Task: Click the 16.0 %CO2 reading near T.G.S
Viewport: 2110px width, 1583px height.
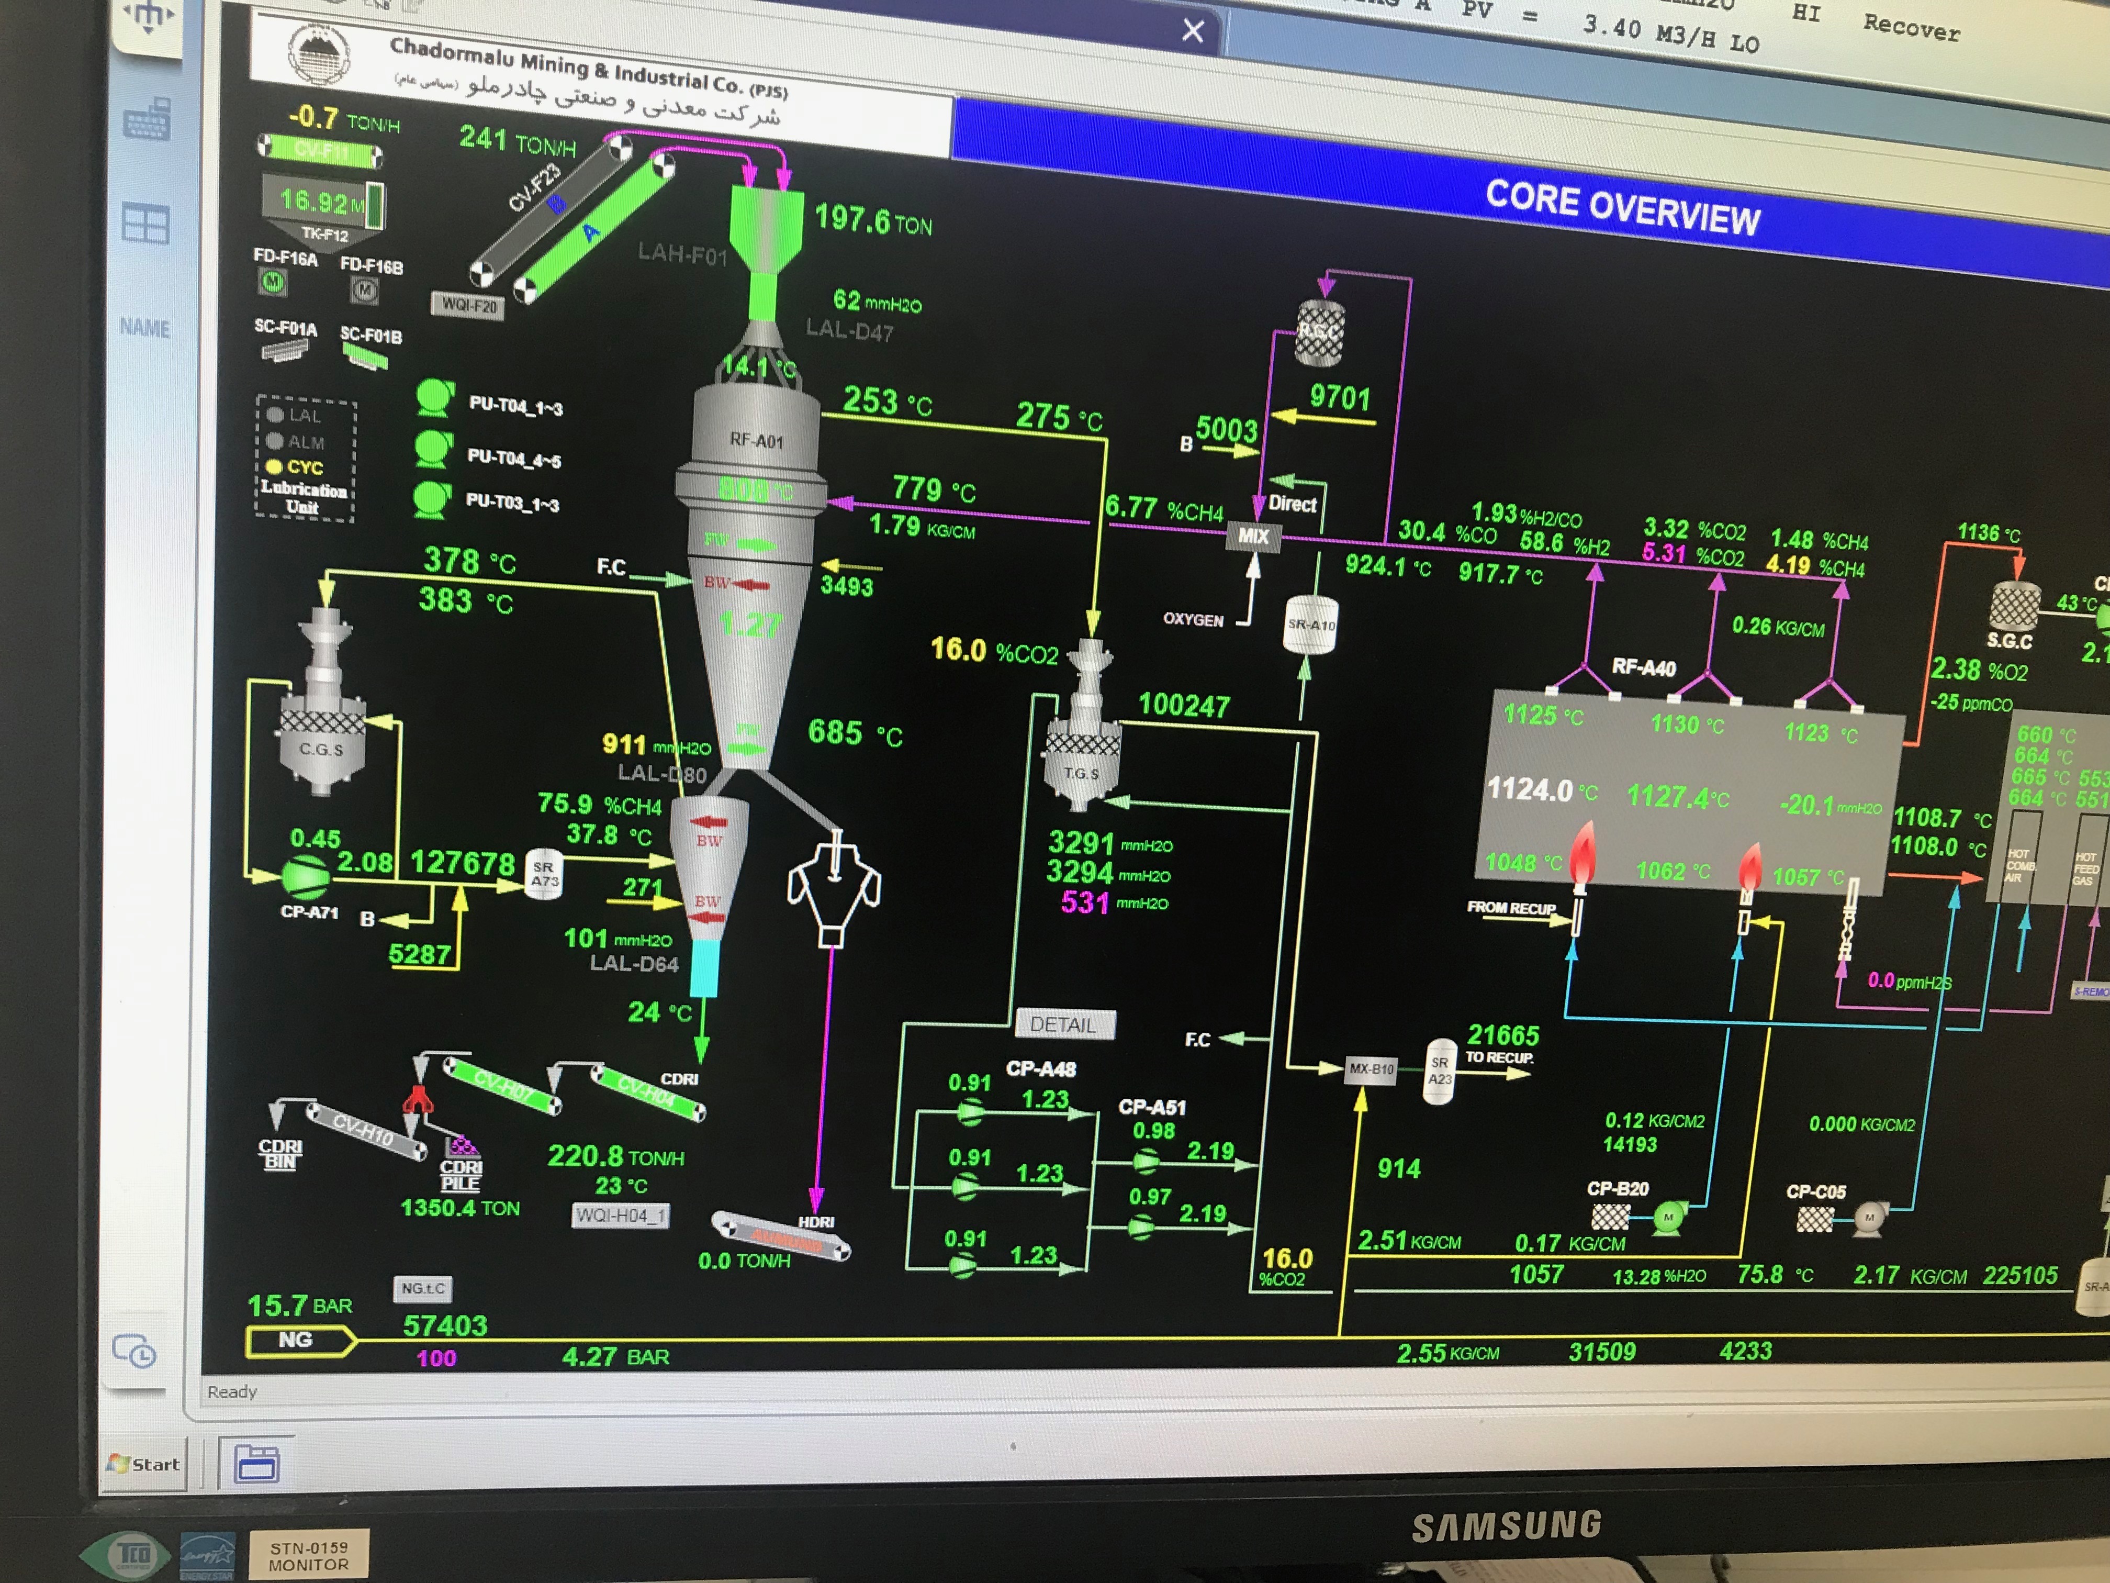Action: click(x=994, y=651)
